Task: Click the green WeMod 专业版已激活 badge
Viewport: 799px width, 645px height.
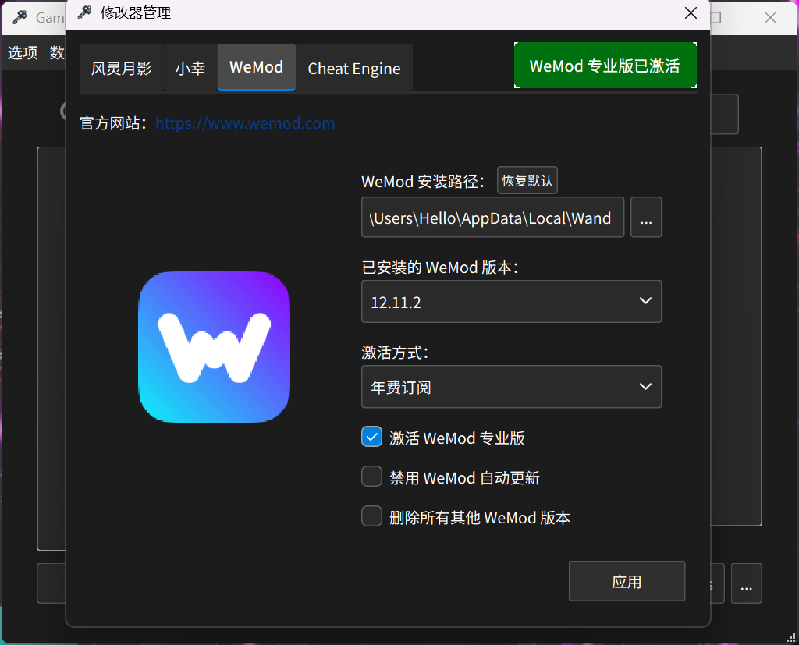Action: pos(605,66)
